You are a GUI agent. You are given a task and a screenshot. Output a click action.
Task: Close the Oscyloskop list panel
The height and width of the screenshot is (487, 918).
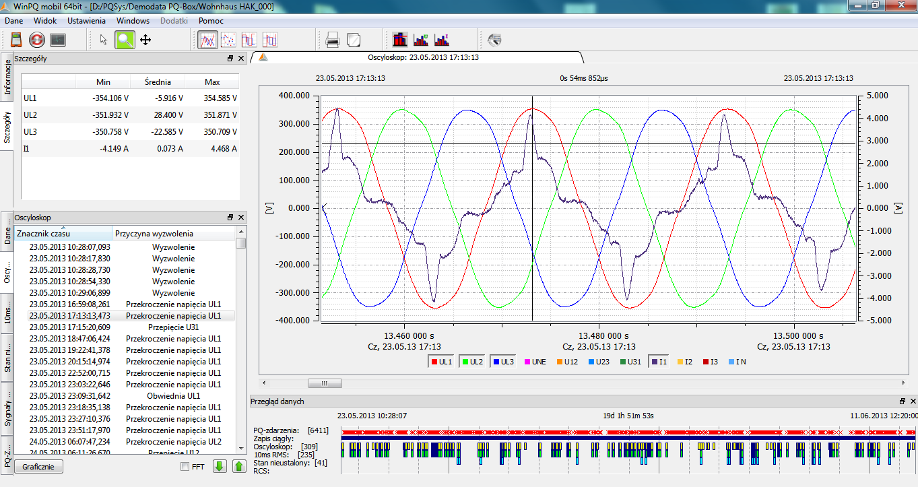tap(240, 218)
